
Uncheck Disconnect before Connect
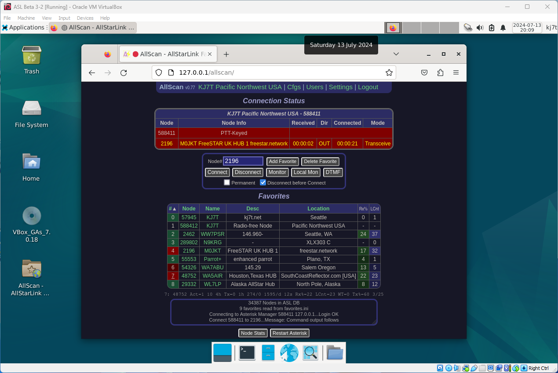[263, 182]
